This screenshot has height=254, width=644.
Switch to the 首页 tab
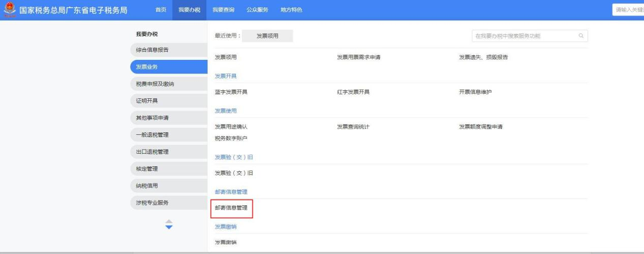point(161,10)
